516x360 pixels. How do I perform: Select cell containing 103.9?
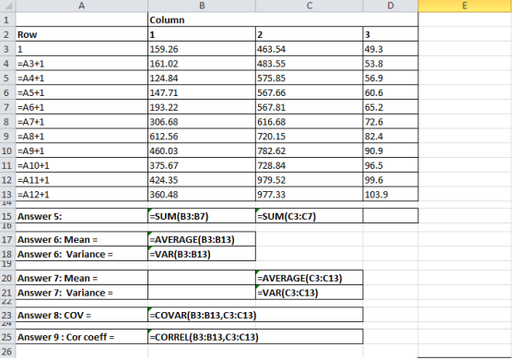click(391, 194)
